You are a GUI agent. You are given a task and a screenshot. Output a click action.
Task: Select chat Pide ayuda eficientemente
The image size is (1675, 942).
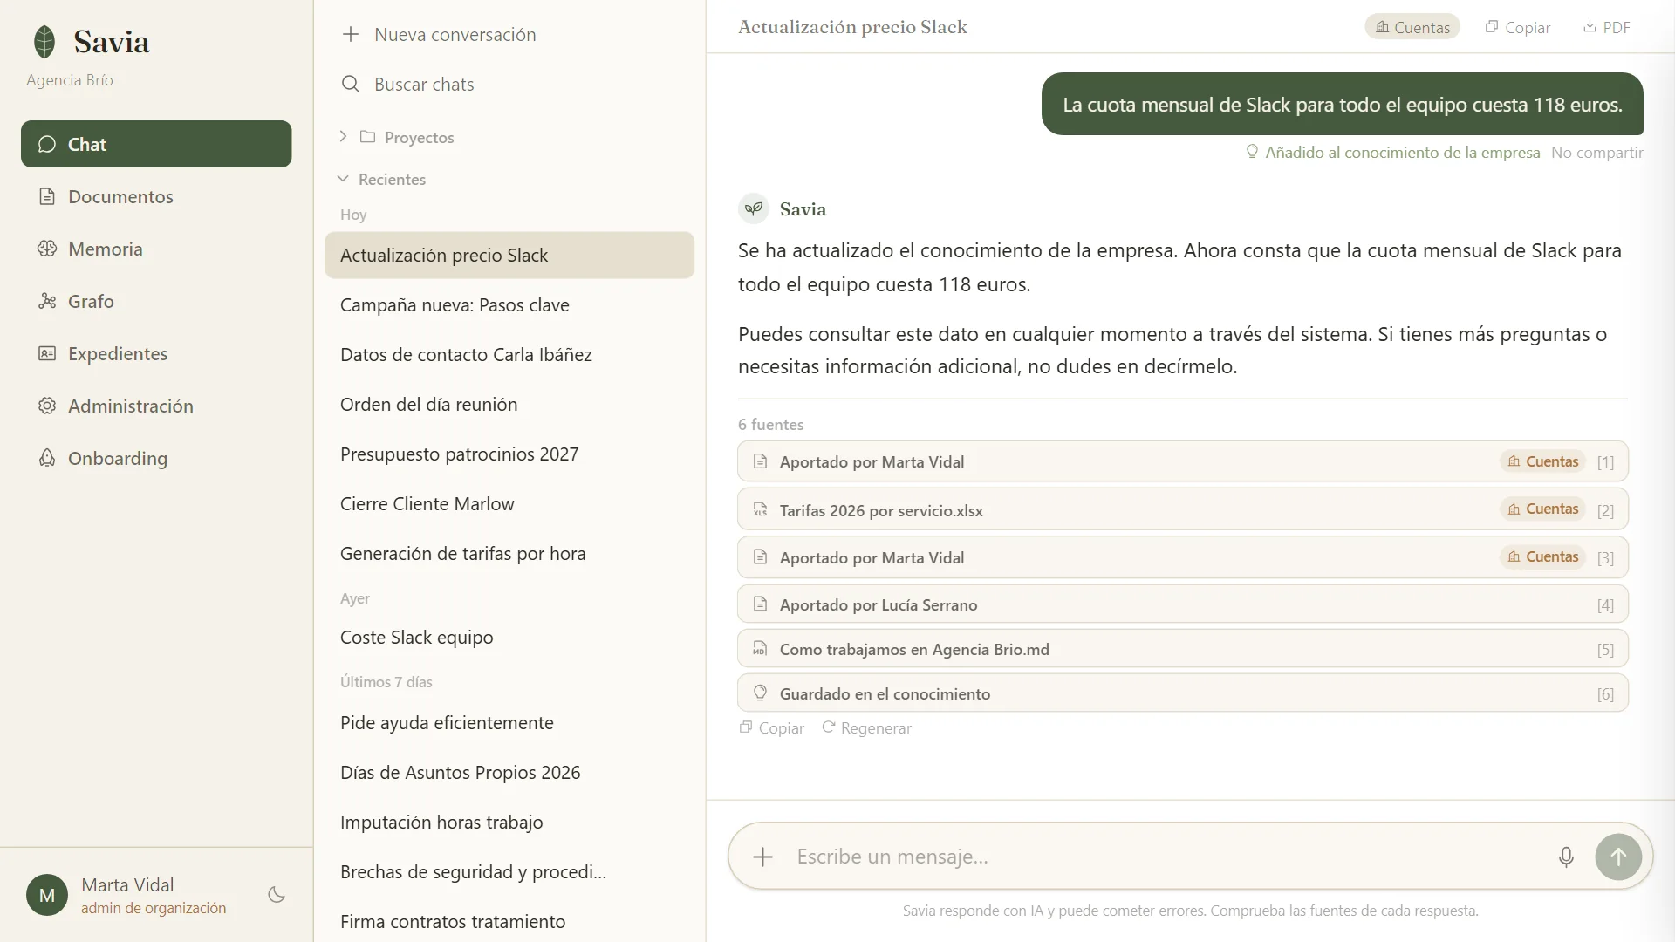(x=509, y=723)
